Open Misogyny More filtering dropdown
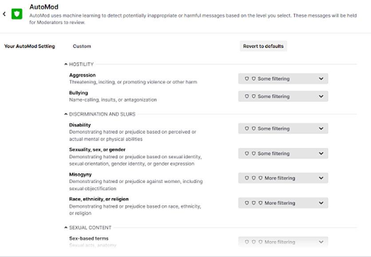The image size is (371, 257). click(x=283, y=178)
